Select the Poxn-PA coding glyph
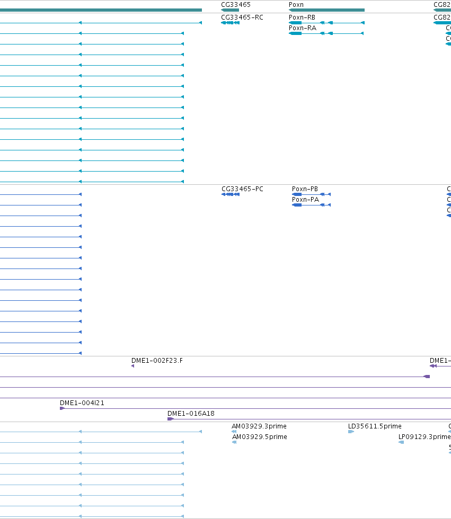The width and height of the screenshot is (451, 519). pyautogui.click(x=311, y=205)
